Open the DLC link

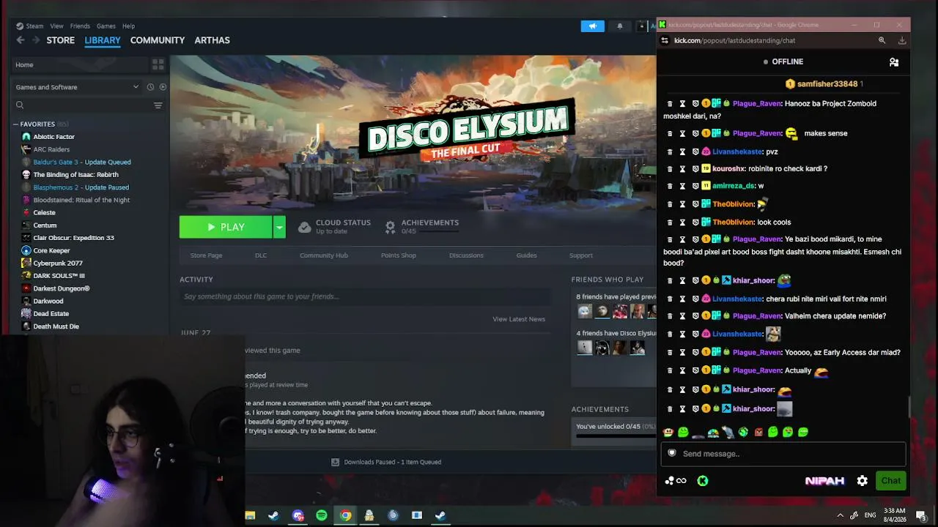pos(261,255)
